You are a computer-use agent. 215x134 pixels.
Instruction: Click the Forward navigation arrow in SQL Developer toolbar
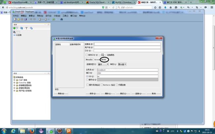coord(46,19)
